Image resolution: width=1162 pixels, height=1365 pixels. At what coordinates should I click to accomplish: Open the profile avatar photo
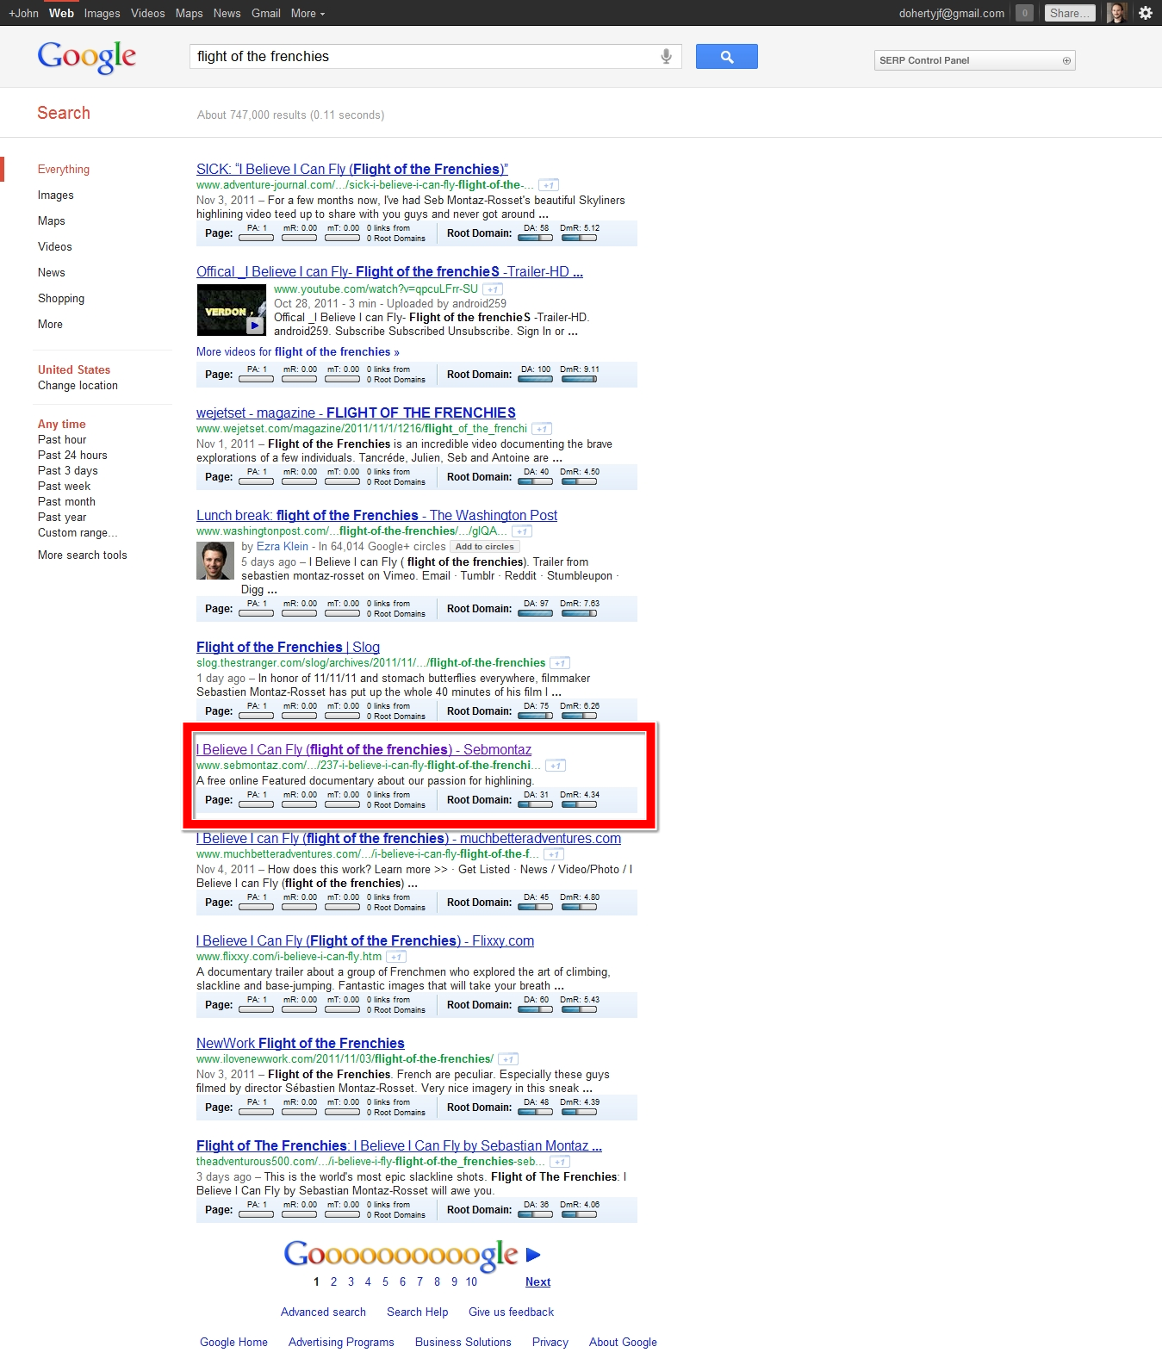point(1117,13)
